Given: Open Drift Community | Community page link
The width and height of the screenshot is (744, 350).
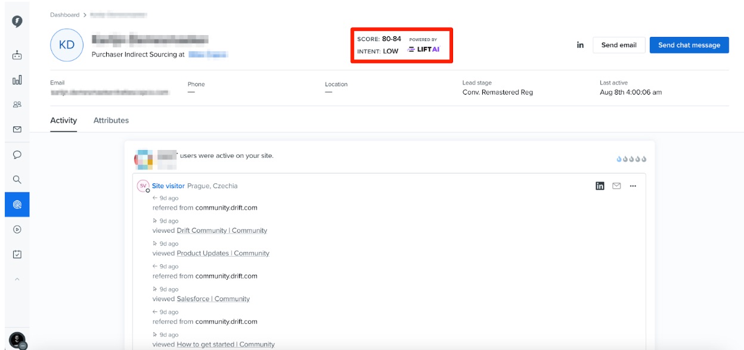Looking at the screenshot, I should pyautogui.click(x=222, y=230).
